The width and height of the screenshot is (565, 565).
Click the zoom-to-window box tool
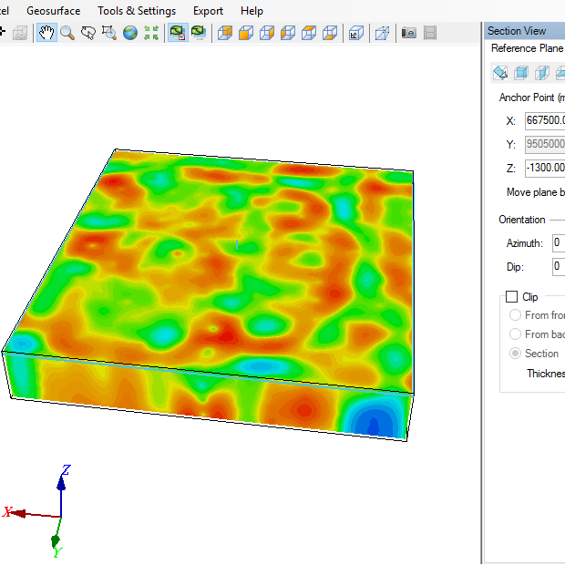[109, 33]
